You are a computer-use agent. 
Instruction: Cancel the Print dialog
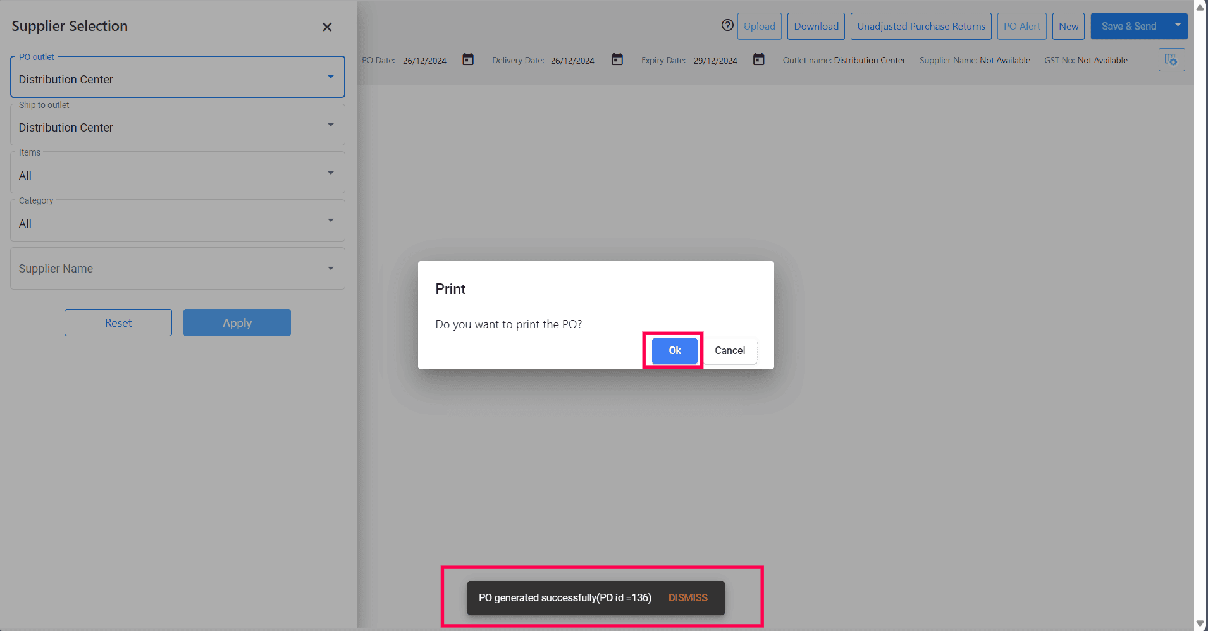point(730,351)
